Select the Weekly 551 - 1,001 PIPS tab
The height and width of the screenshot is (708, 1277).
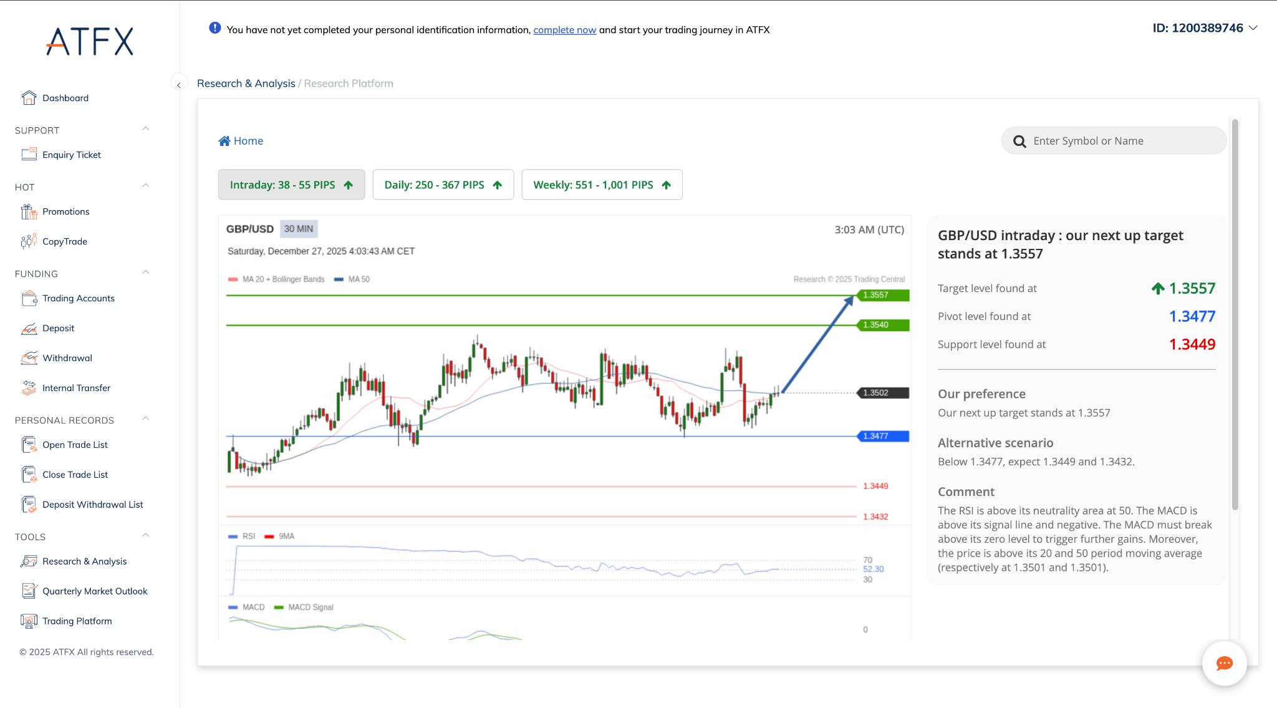coord(602,185)
